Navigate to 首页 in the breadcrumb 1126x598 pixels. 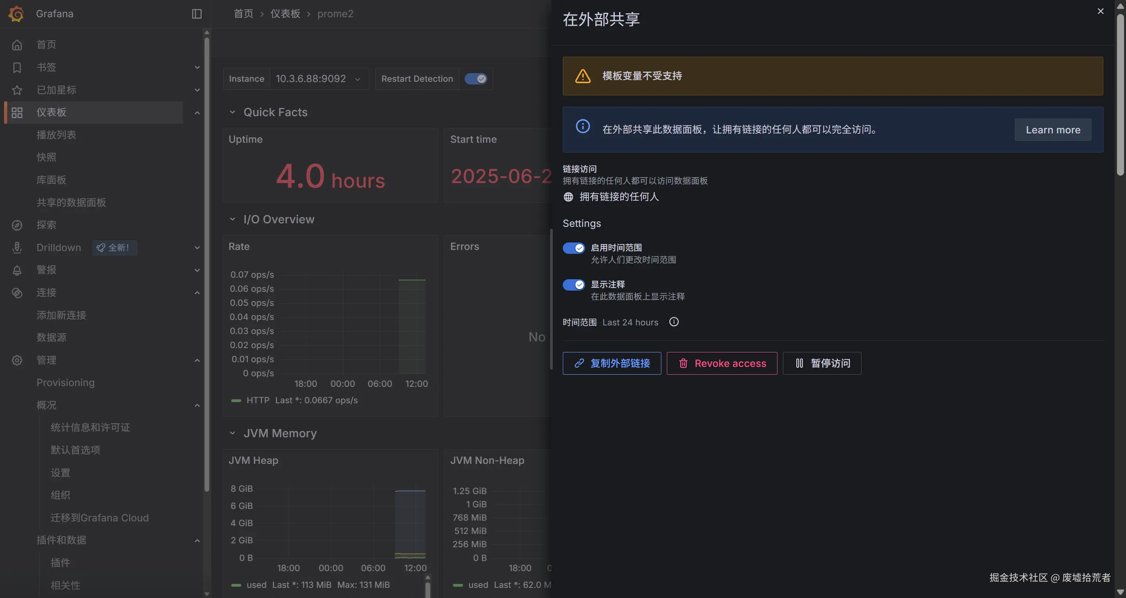(x=244, y=14)
